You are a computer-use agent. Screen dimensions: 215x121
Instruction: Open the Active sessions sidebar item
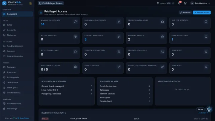[x=17, y=104]
